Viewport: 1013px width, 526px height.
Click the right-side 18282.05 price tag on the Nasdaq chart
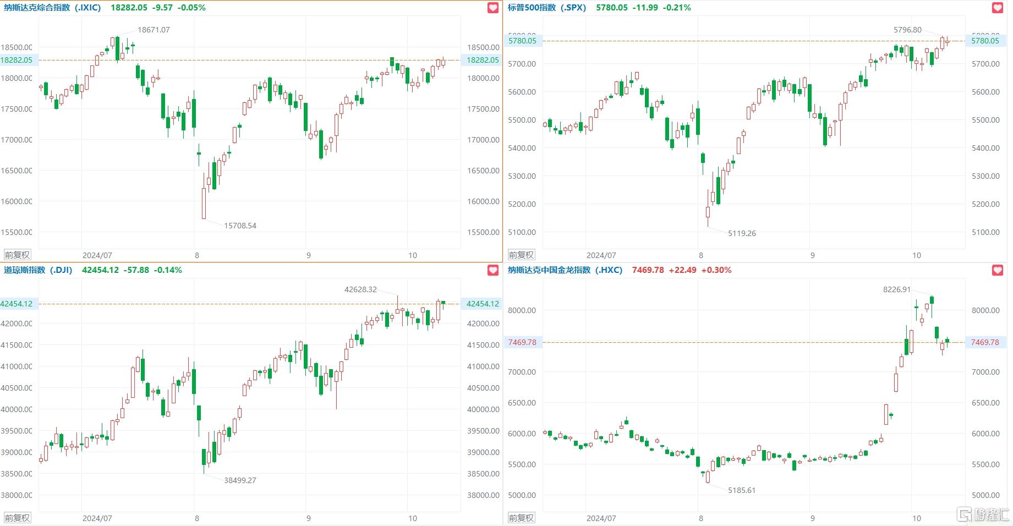[x=482, y=60]
